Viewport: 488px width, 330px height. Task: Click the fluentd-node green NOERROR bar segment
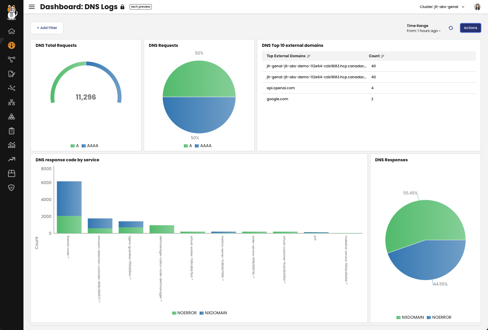point(69,224)
